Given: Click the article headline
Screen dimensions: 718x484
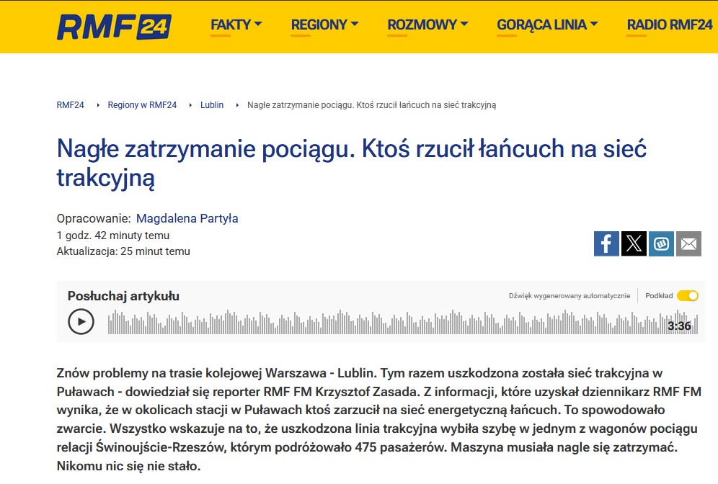Looking at the screenshot, I should pos(351,163).
